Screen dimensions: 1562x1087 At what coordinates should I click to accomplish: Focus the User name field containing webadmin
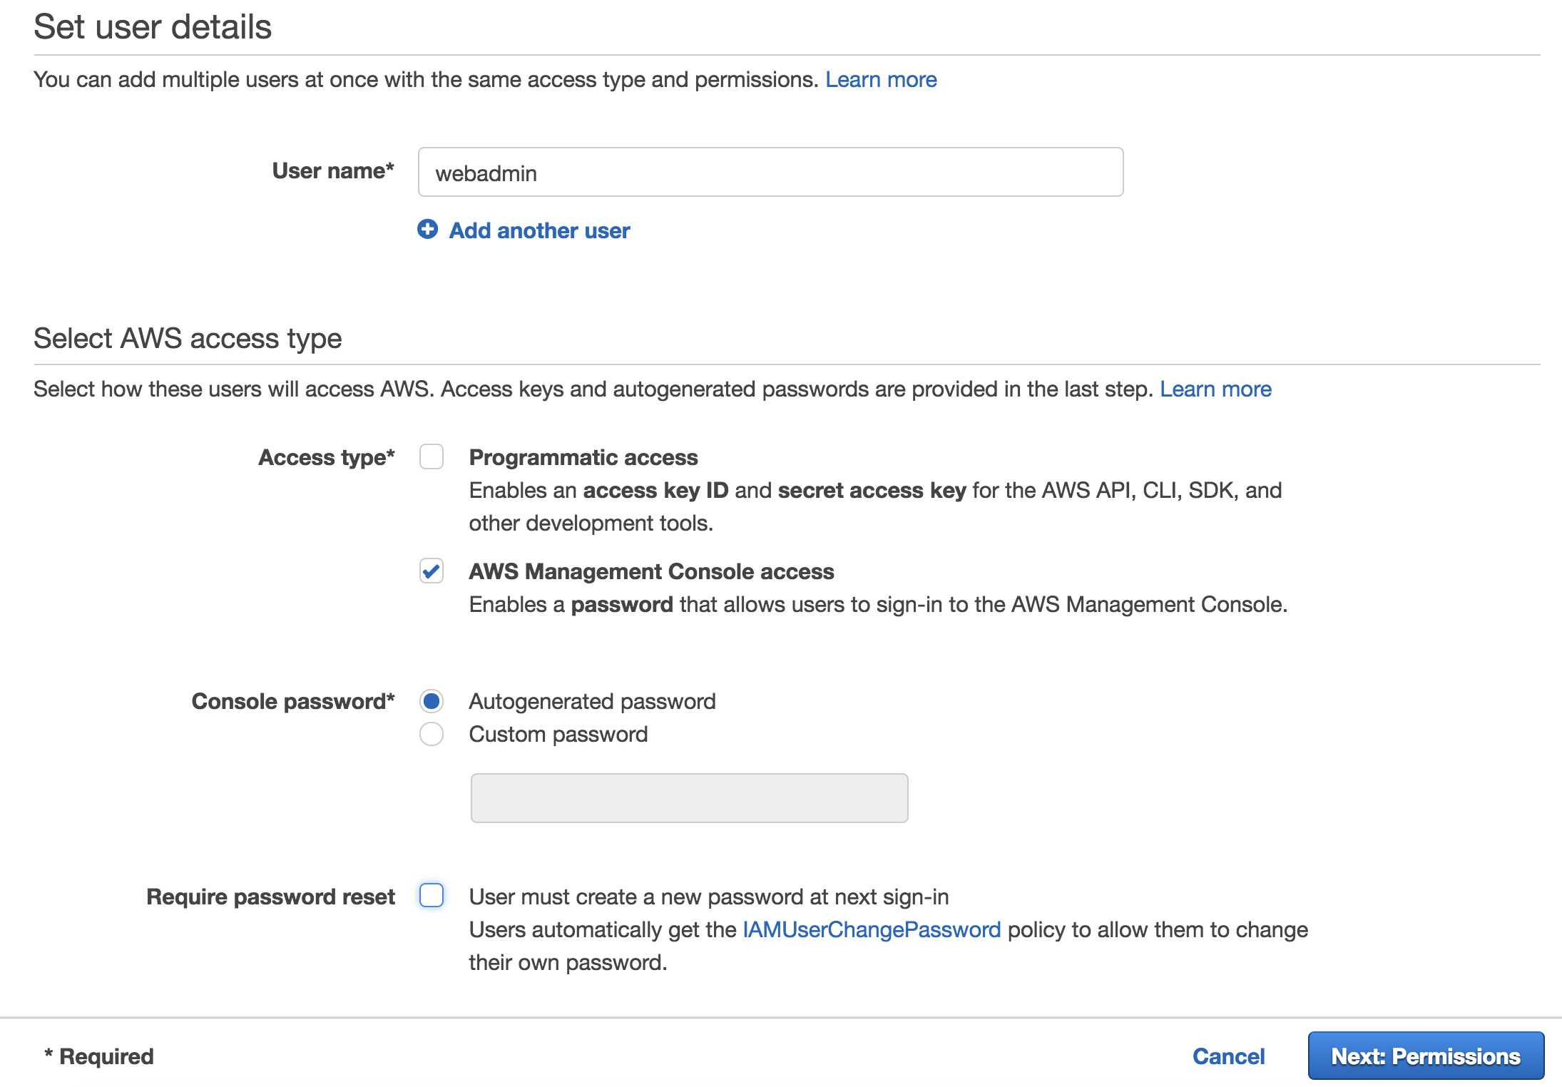(770, 173)
